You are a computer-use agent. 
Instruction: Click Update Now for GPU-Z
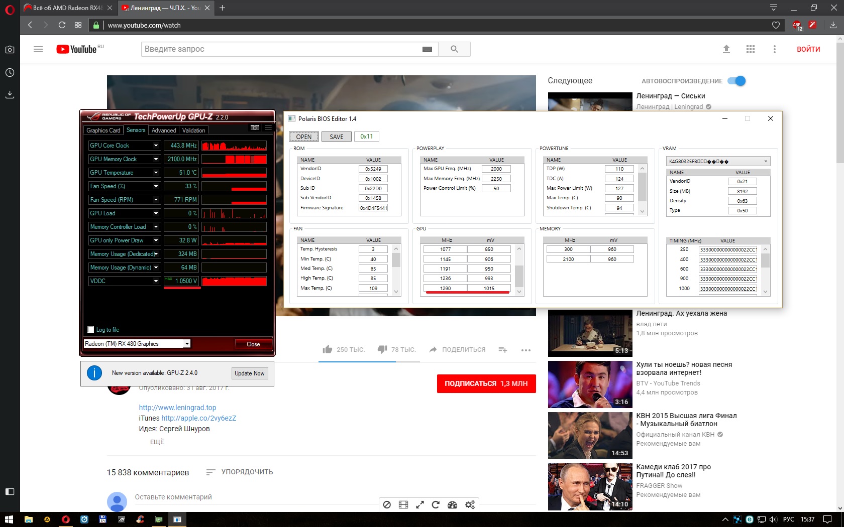coord(250,373)
